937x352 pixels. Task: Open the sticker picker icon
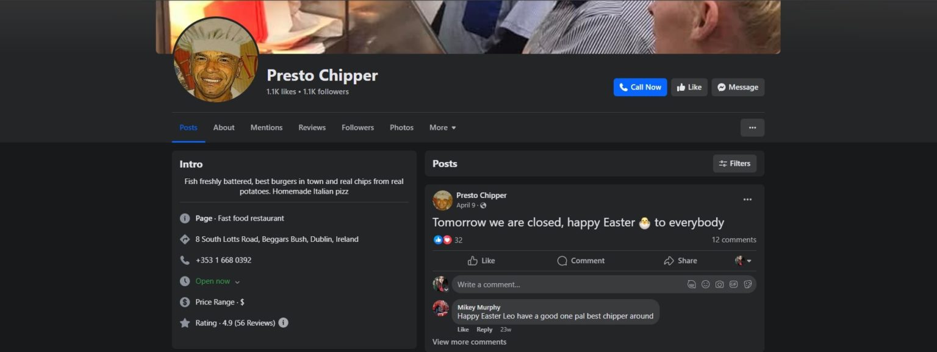pos(747,284)
